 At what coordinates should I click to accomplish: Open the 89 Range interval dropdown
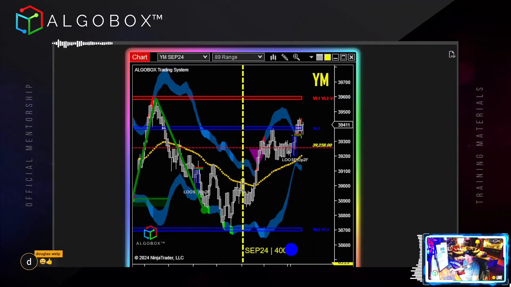pos(238,57)
